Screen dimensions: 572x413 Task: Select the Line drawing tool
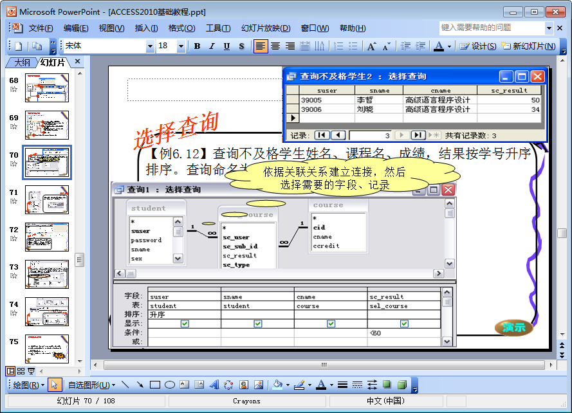click(125, 385)
